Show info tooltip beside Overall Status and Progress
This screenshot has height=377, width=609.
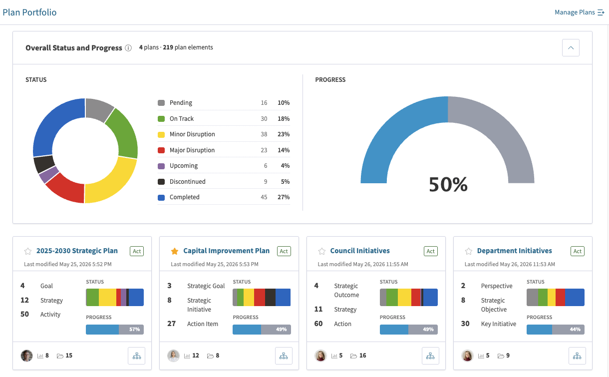(x=128, y=48)
